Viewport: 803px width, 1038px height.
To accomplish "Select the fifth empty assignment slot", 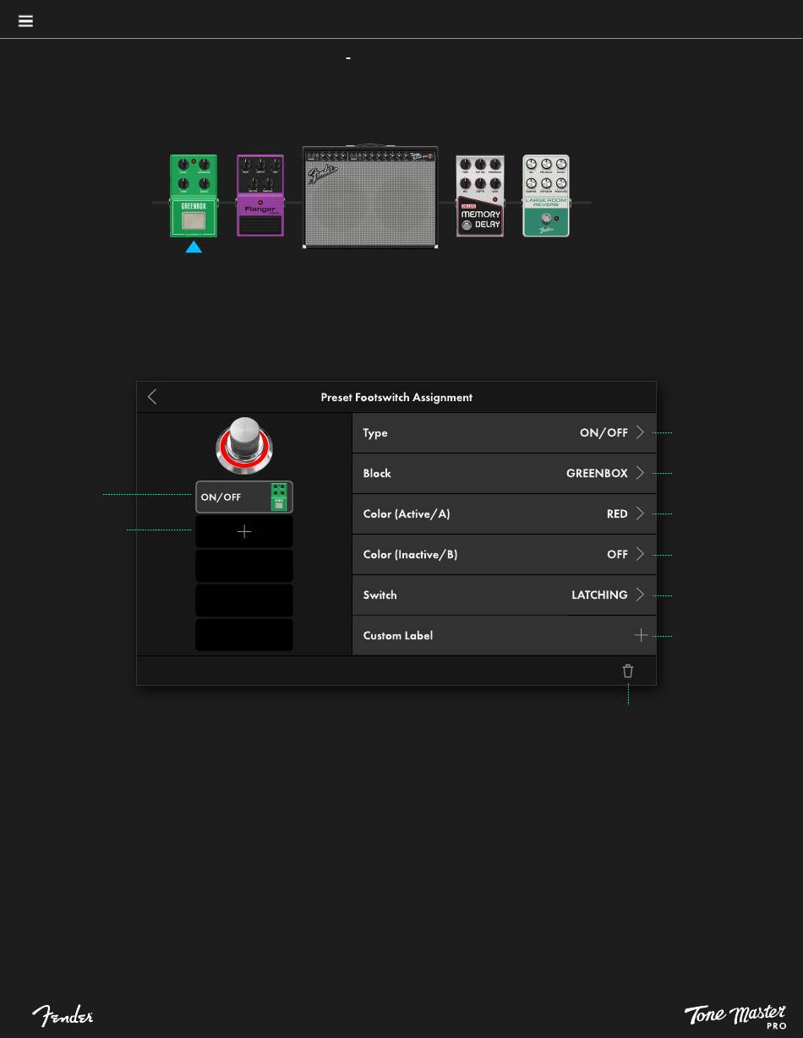I will (244, 635).
